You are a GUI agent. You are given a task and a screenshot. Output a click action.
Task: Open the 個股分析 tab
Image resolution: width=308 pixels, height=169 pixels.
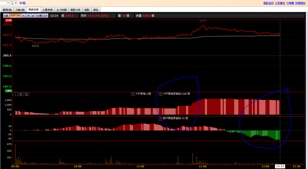click(x=75, y=10)
